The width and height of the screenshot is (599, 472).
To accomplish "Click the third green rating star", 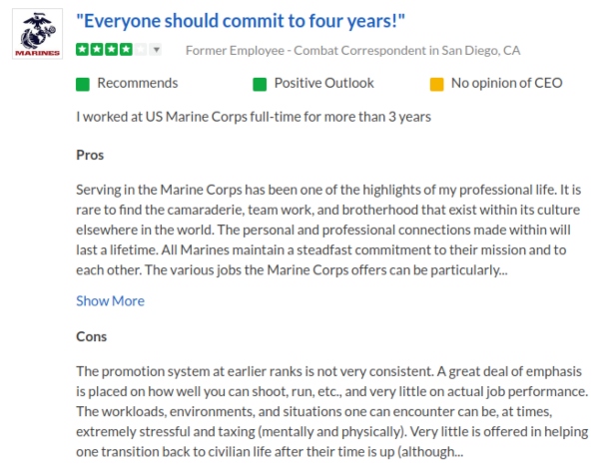I will (109, 50).
